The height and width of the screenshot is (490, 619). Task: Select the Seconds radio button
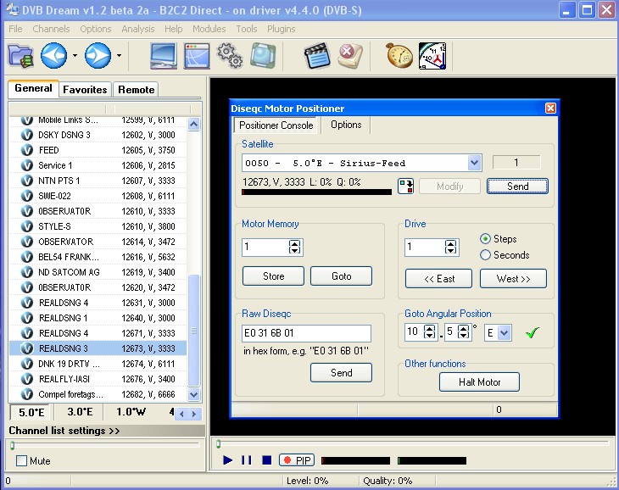point(485,255)
